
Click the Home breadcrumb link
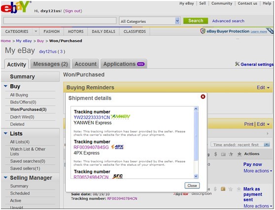[6, 41]
